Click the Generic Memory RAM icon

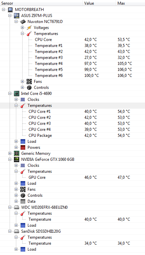[x=17, y=153]
